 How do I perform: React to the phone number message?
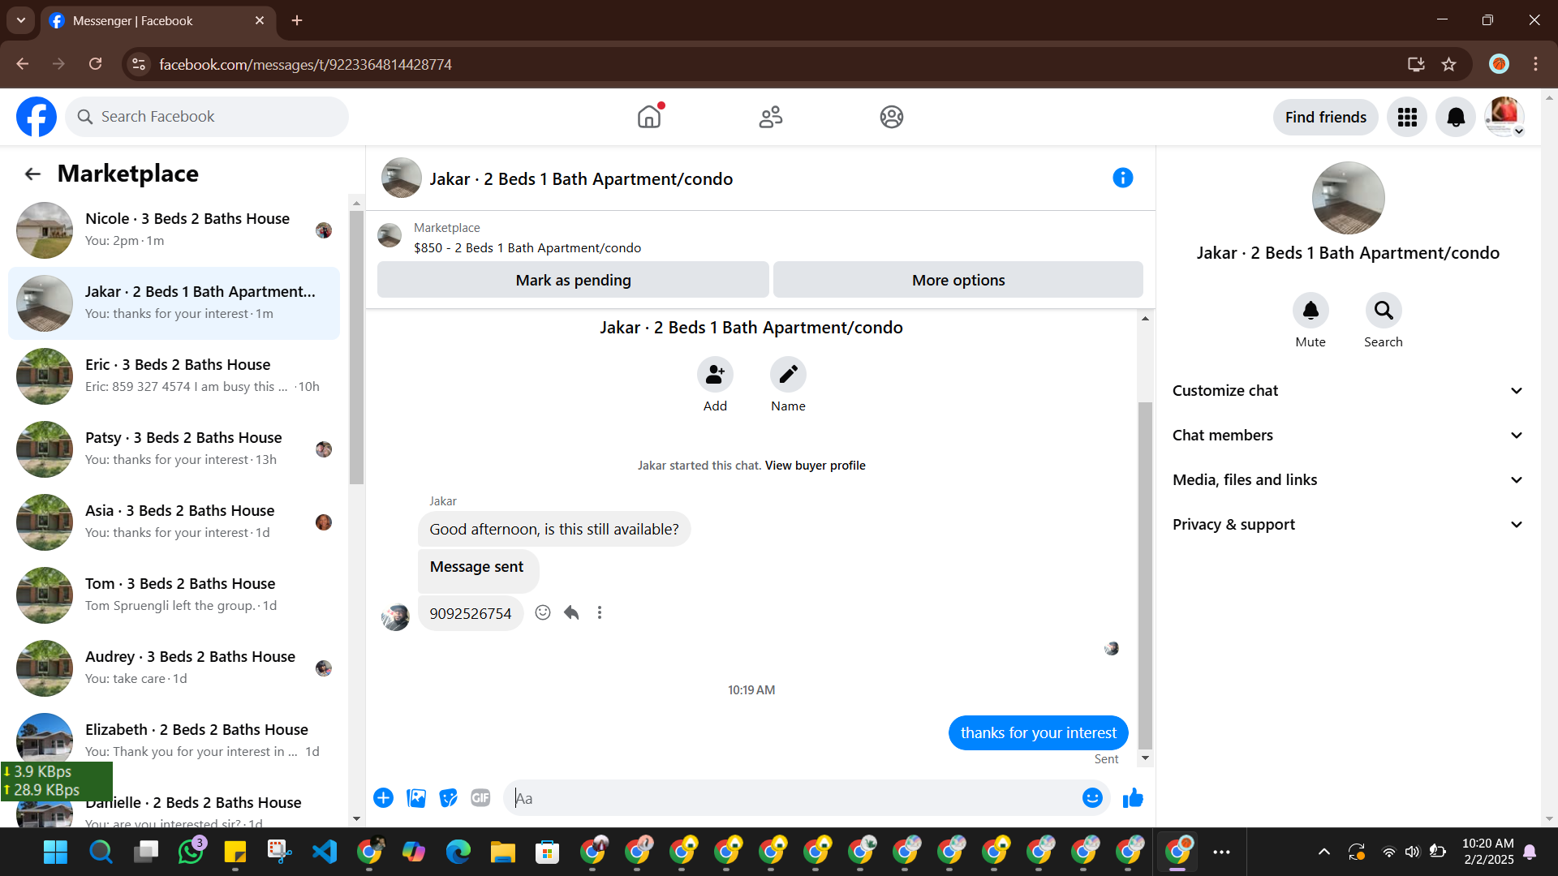[543, 613]
